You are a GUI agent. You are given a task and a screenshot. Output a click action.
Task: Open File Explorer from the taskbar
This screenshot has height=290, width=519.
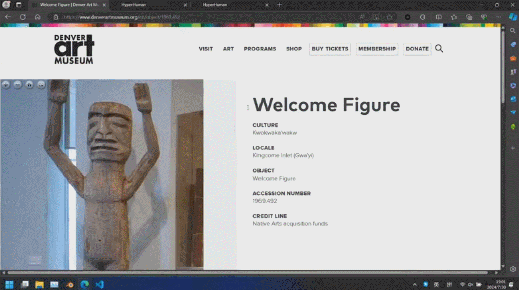39,284
